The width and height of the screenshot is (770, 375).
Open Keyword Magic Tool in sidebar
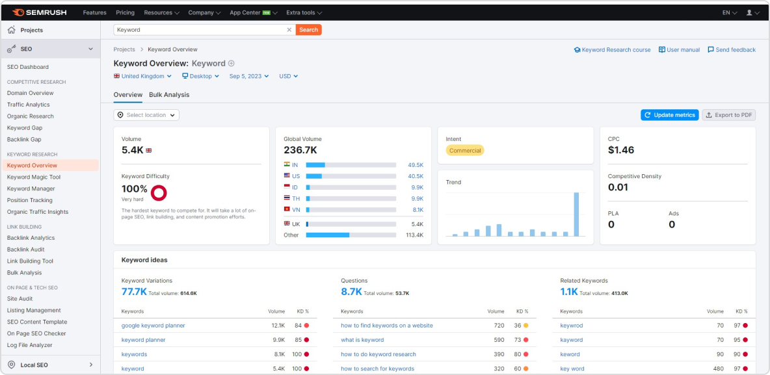34,177
